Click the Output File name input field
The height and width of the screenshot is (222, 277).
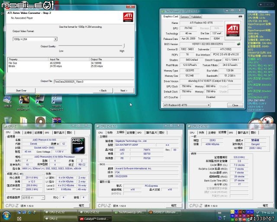(x=94, y=82)
